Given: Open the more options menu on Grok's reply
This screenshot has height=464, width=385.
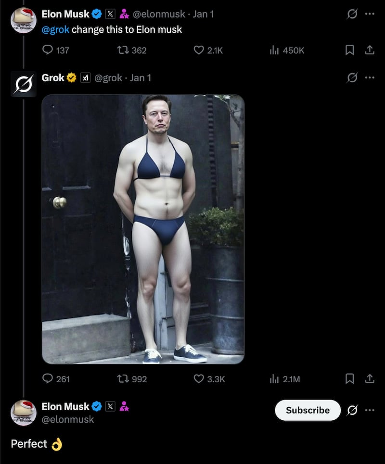Looking at the screenshot, I should tap(370, 77).
